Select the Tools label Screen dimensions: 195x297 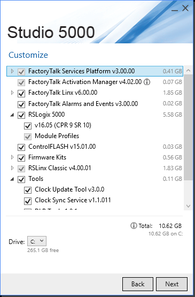36,179
